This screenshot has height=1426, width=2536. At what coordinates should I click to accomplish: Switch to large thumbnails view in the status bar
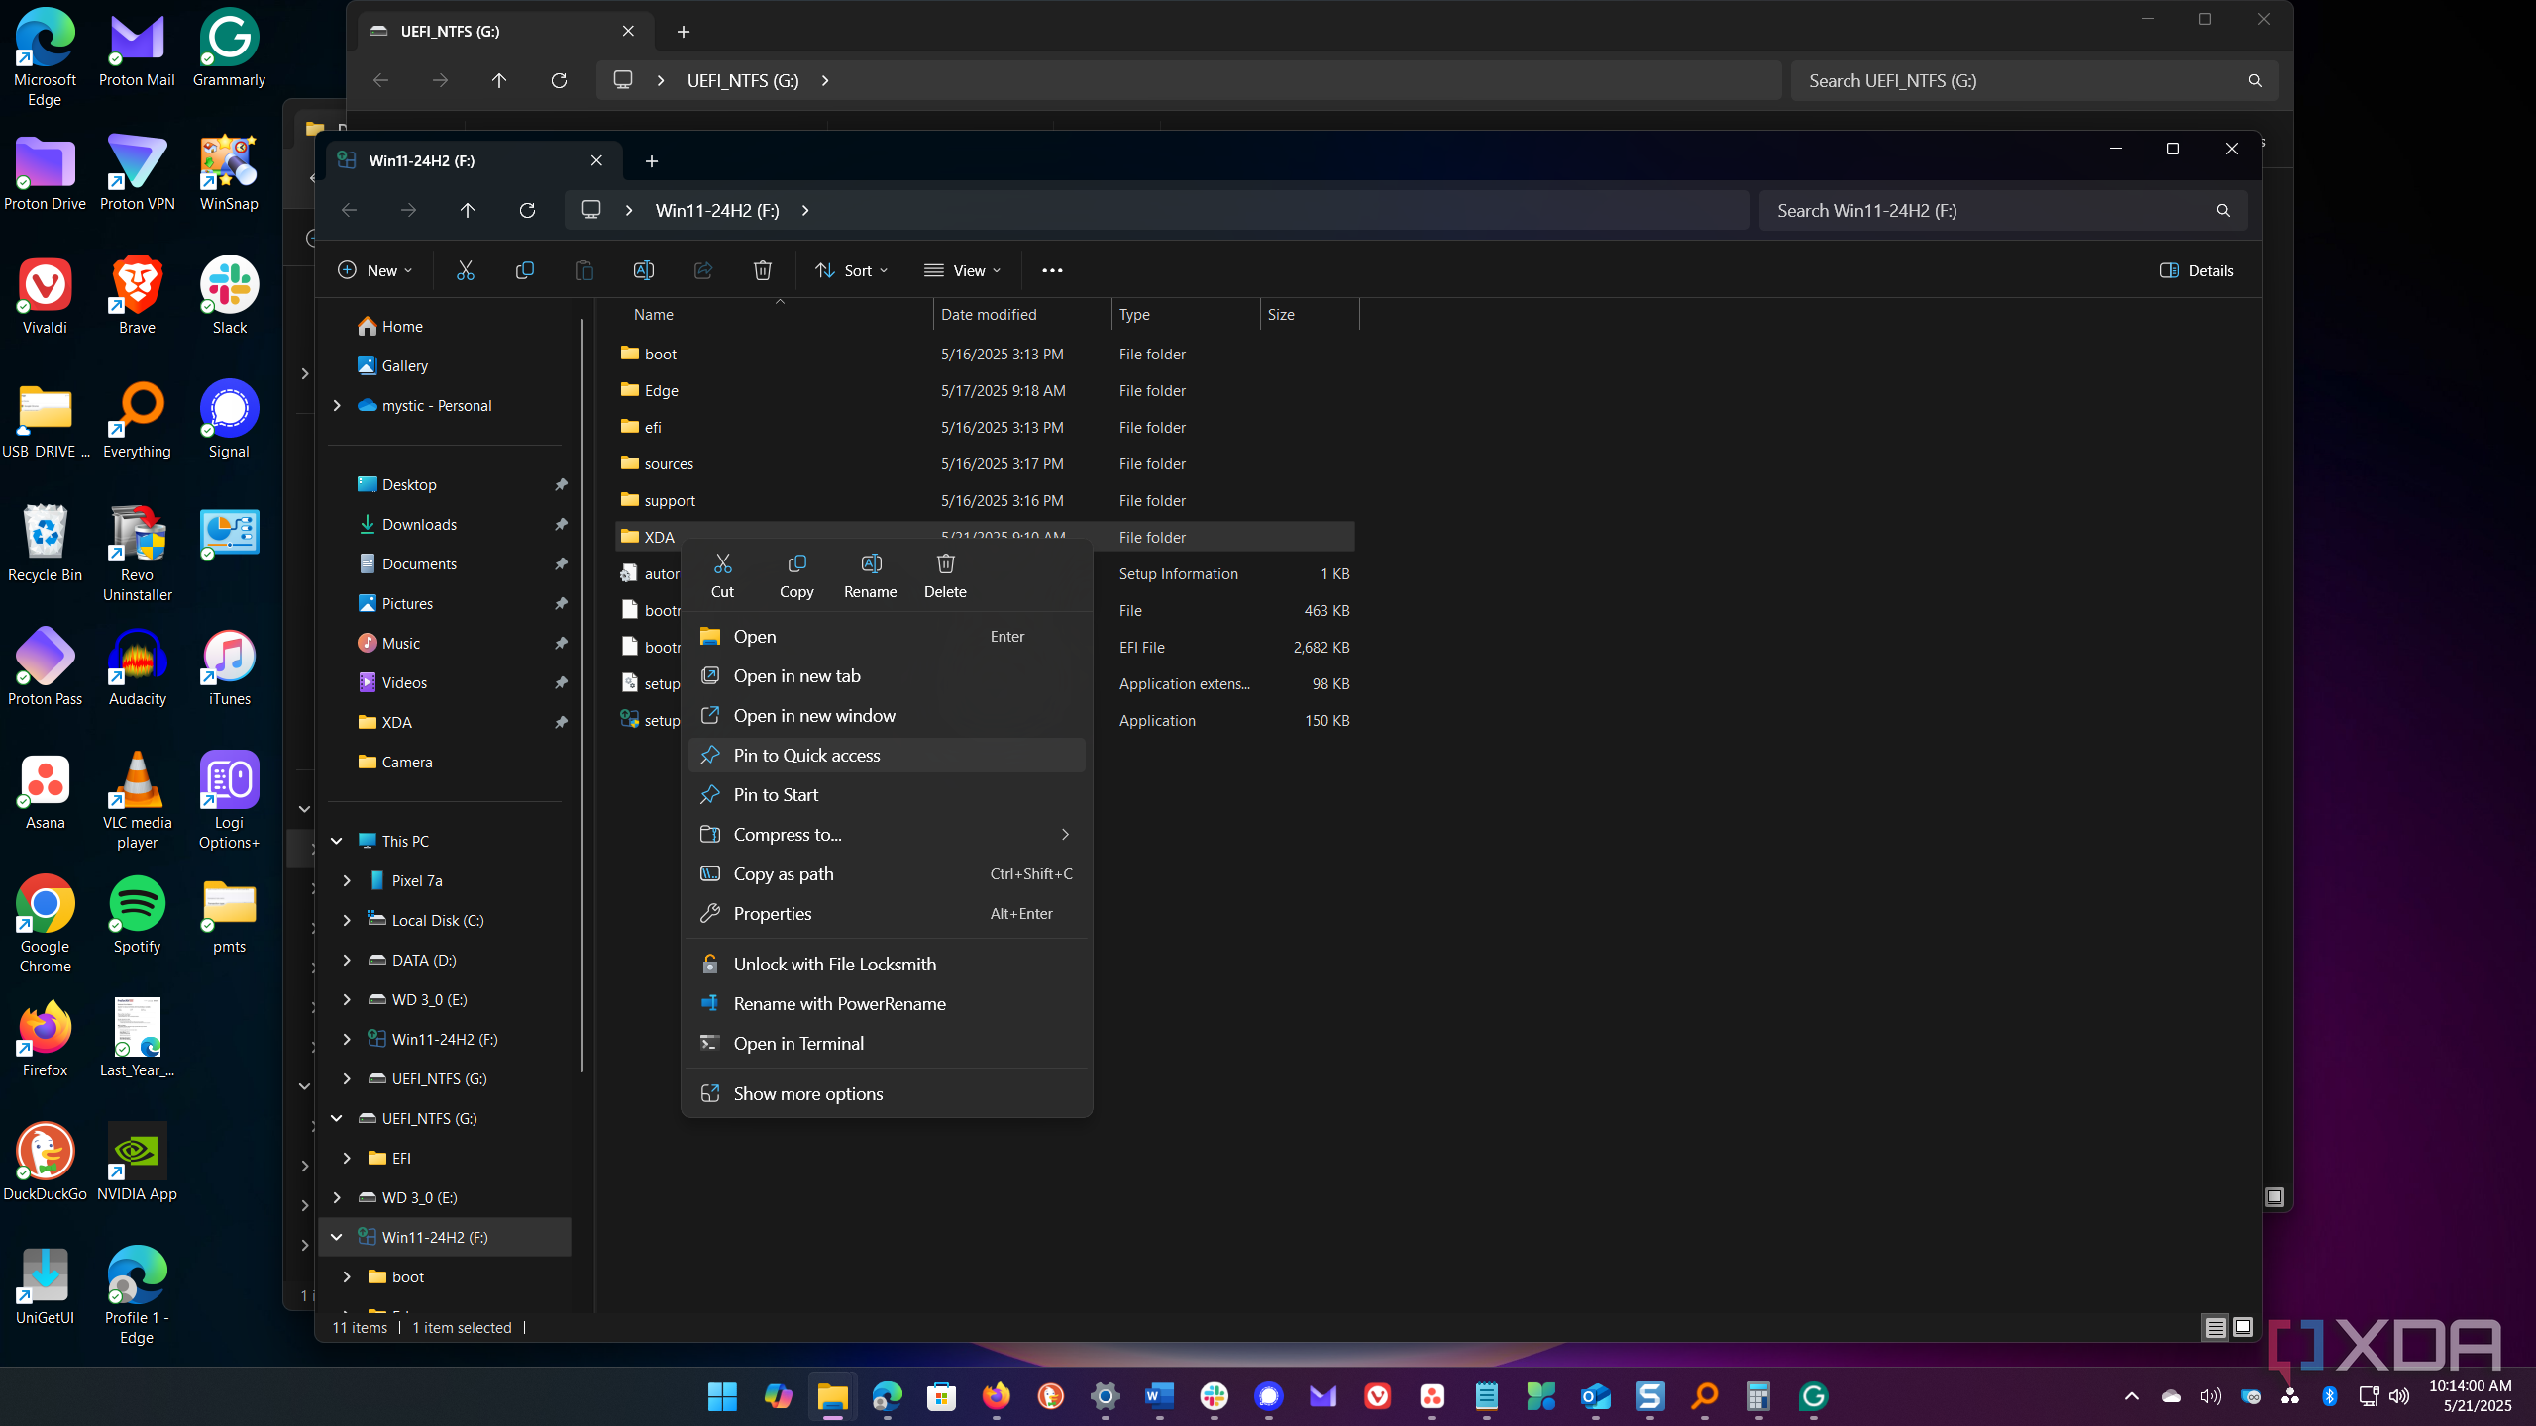click(x=2243, y=1327)
